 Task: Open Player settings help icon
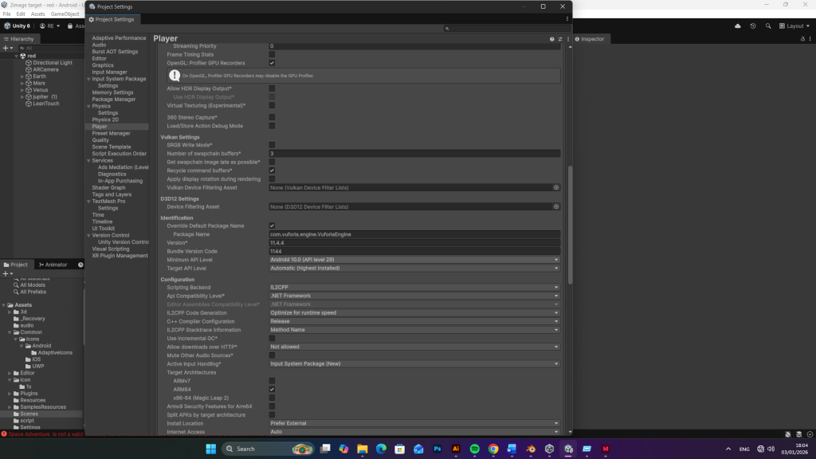(x=551, y=38)
